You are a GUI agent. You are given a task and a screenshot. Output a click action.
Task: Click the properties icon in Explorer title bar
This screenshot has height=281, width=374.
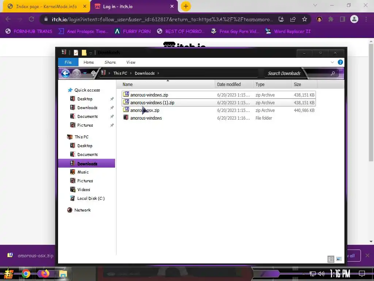[76, 53]
